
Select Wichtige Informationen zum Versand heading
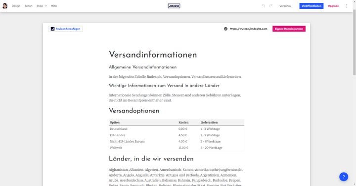click(x=164, y=86)
